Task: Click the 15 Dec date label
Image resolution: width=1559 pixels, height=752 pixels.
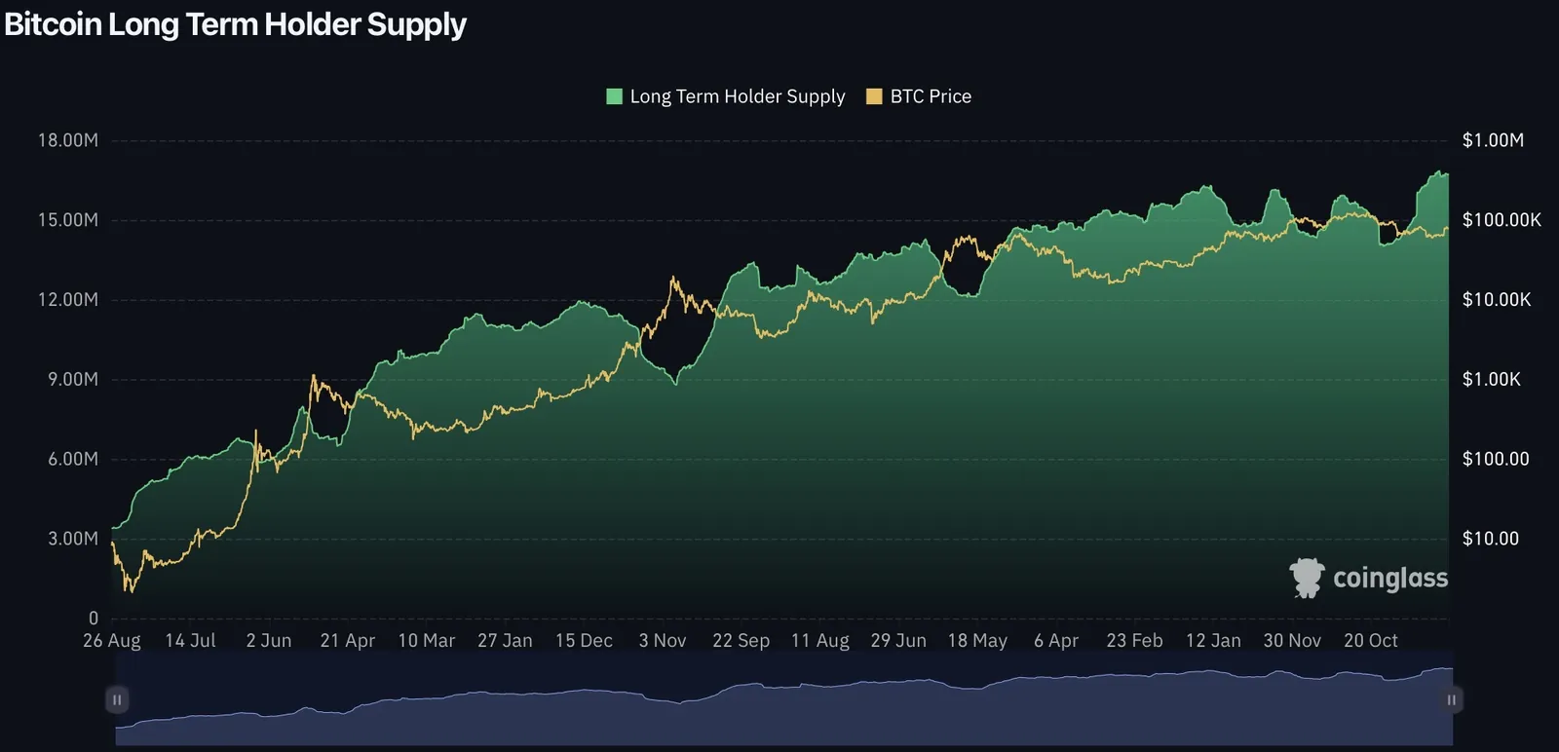Action: point(584,641)
